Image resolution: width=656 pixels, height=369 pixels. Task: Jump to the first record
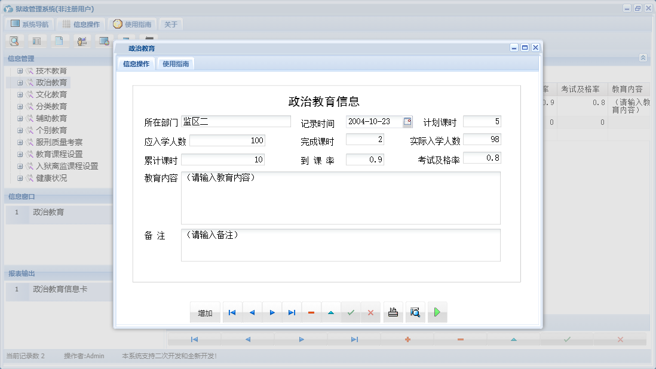point(232,312)
